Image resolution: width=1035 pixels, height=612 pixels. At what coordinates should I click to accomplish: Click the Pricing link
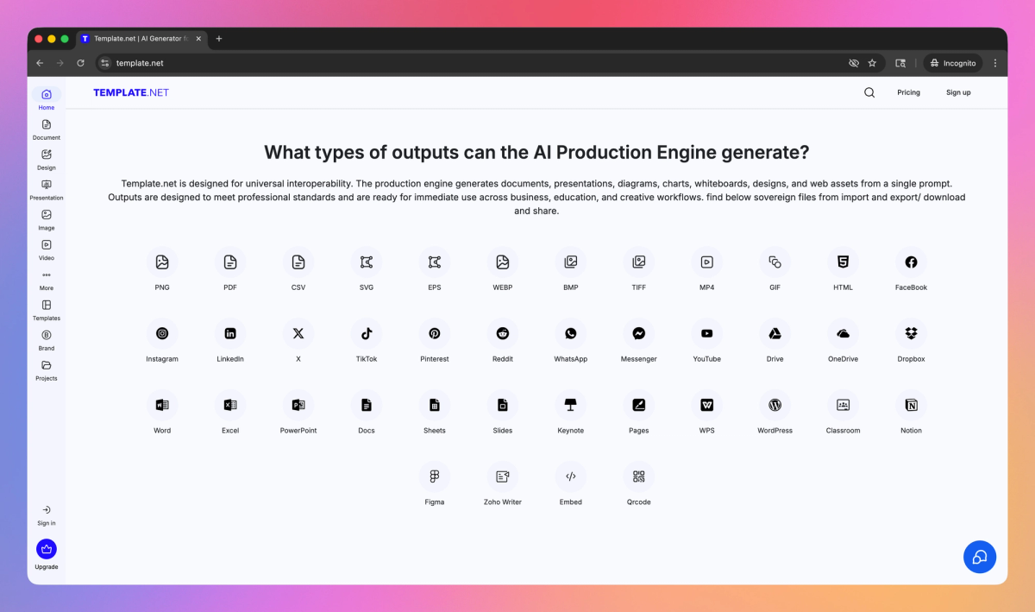(x=908, y=91)
